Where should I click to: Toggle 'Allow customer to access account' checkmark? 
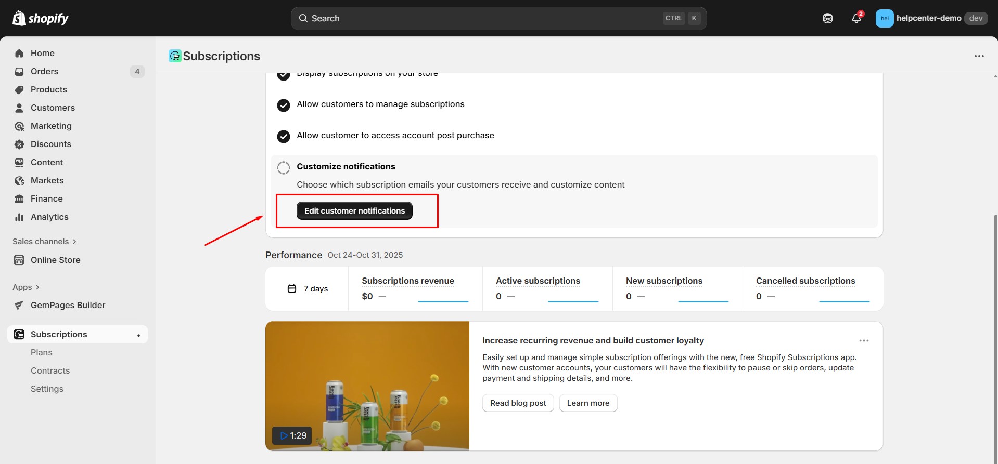coord(284,137)
